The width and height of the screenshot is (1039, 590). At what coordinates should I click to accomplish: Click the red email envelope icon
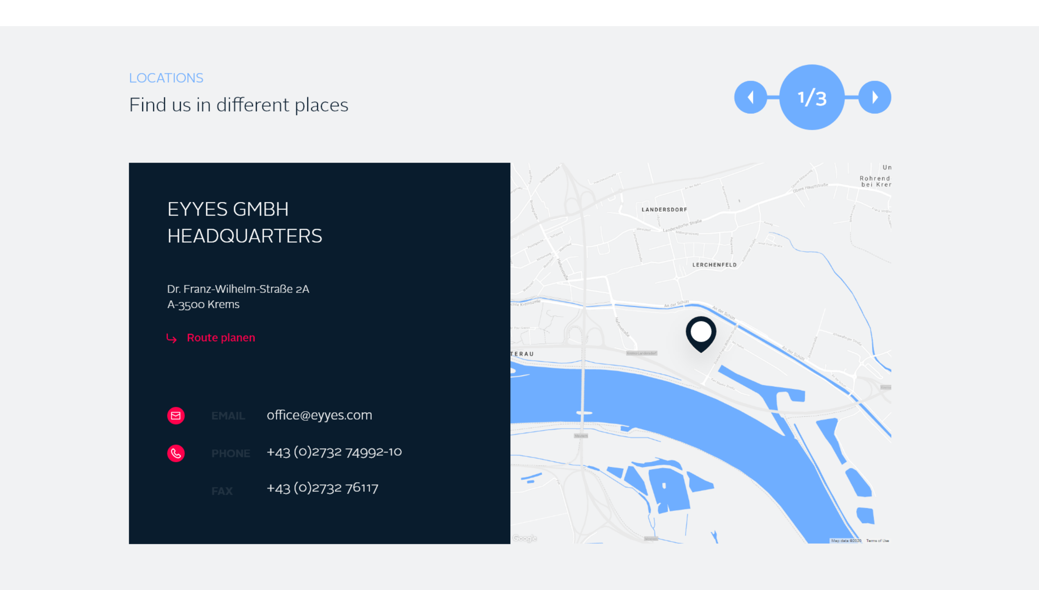coord(176,415)
